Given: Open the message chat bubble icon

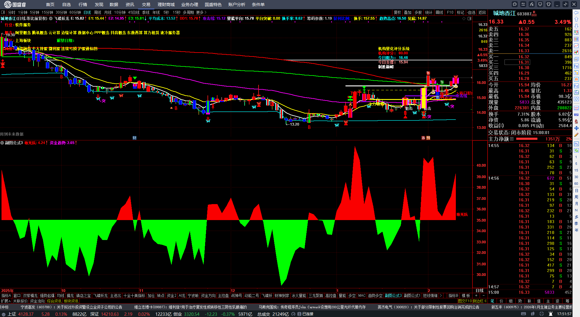Looking at the screenshot, I should pyautogui.click(x=515, y=4).
